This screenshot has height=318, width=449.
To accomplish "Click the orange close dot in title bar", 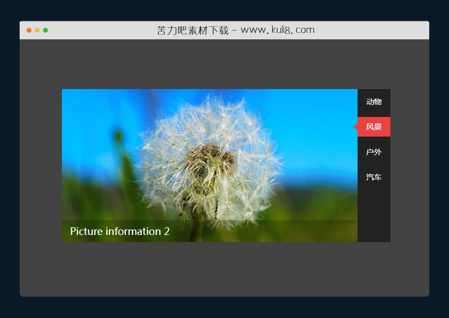I will [x=29, y=30].
